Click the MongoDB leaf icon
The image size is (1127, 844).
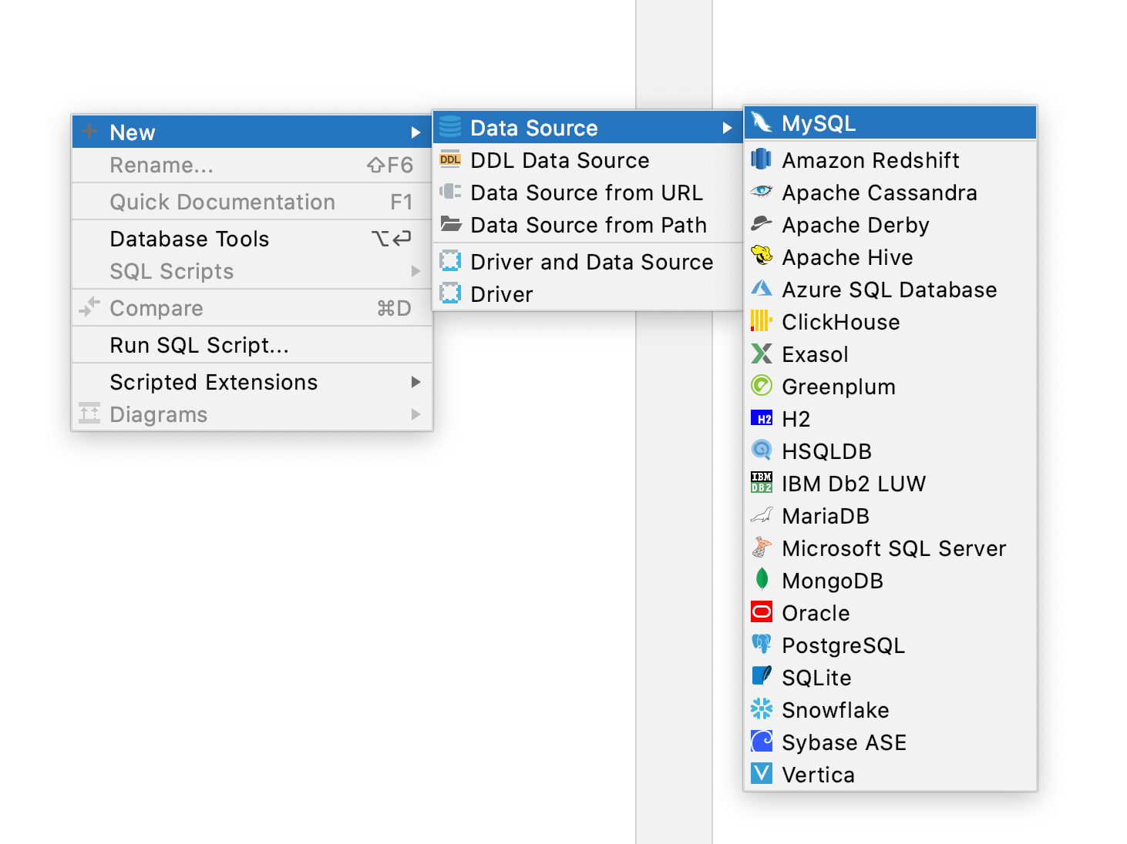[x=762, y=579]
